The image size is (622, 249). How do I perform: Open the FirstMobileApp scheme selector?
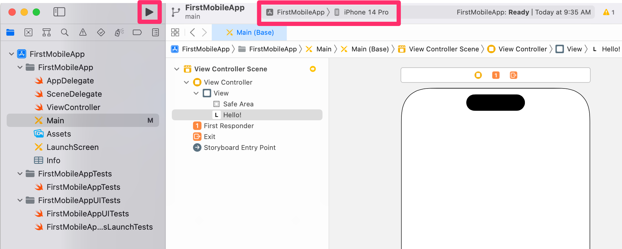(x=295, y=12)
